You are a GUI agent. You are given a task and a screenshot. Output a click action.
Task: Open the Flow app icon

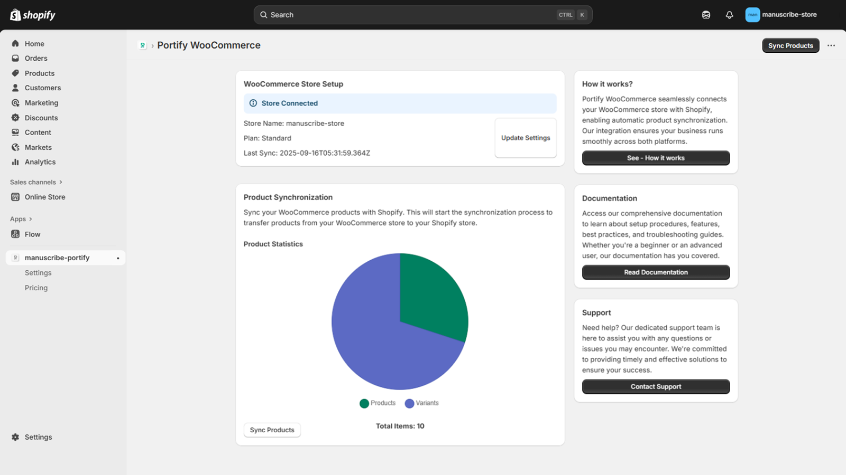tap(16, 234)
